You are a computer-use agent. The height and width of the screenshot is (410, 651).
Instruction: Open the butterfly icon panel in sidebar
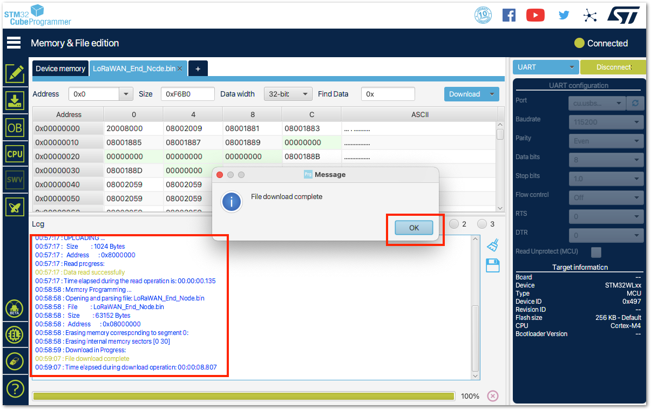tap(15, 207)
